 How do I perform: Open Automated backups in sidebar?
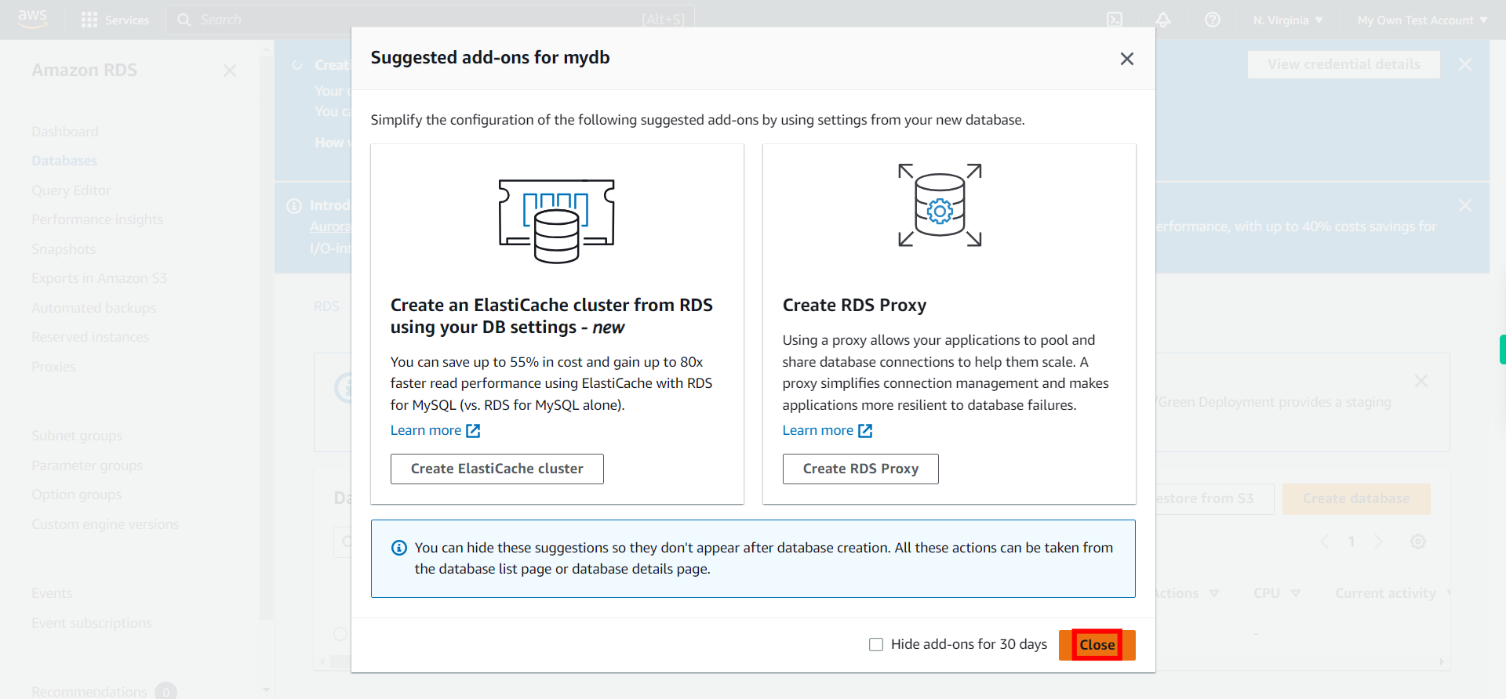[x=94, y=308]
